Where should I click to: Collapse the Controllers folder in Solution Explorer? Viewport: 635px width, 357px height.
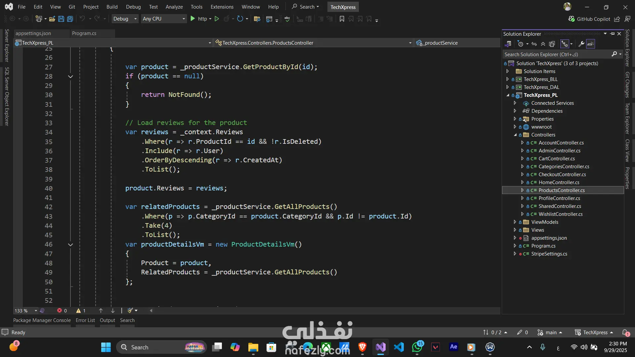coord(515,135)
